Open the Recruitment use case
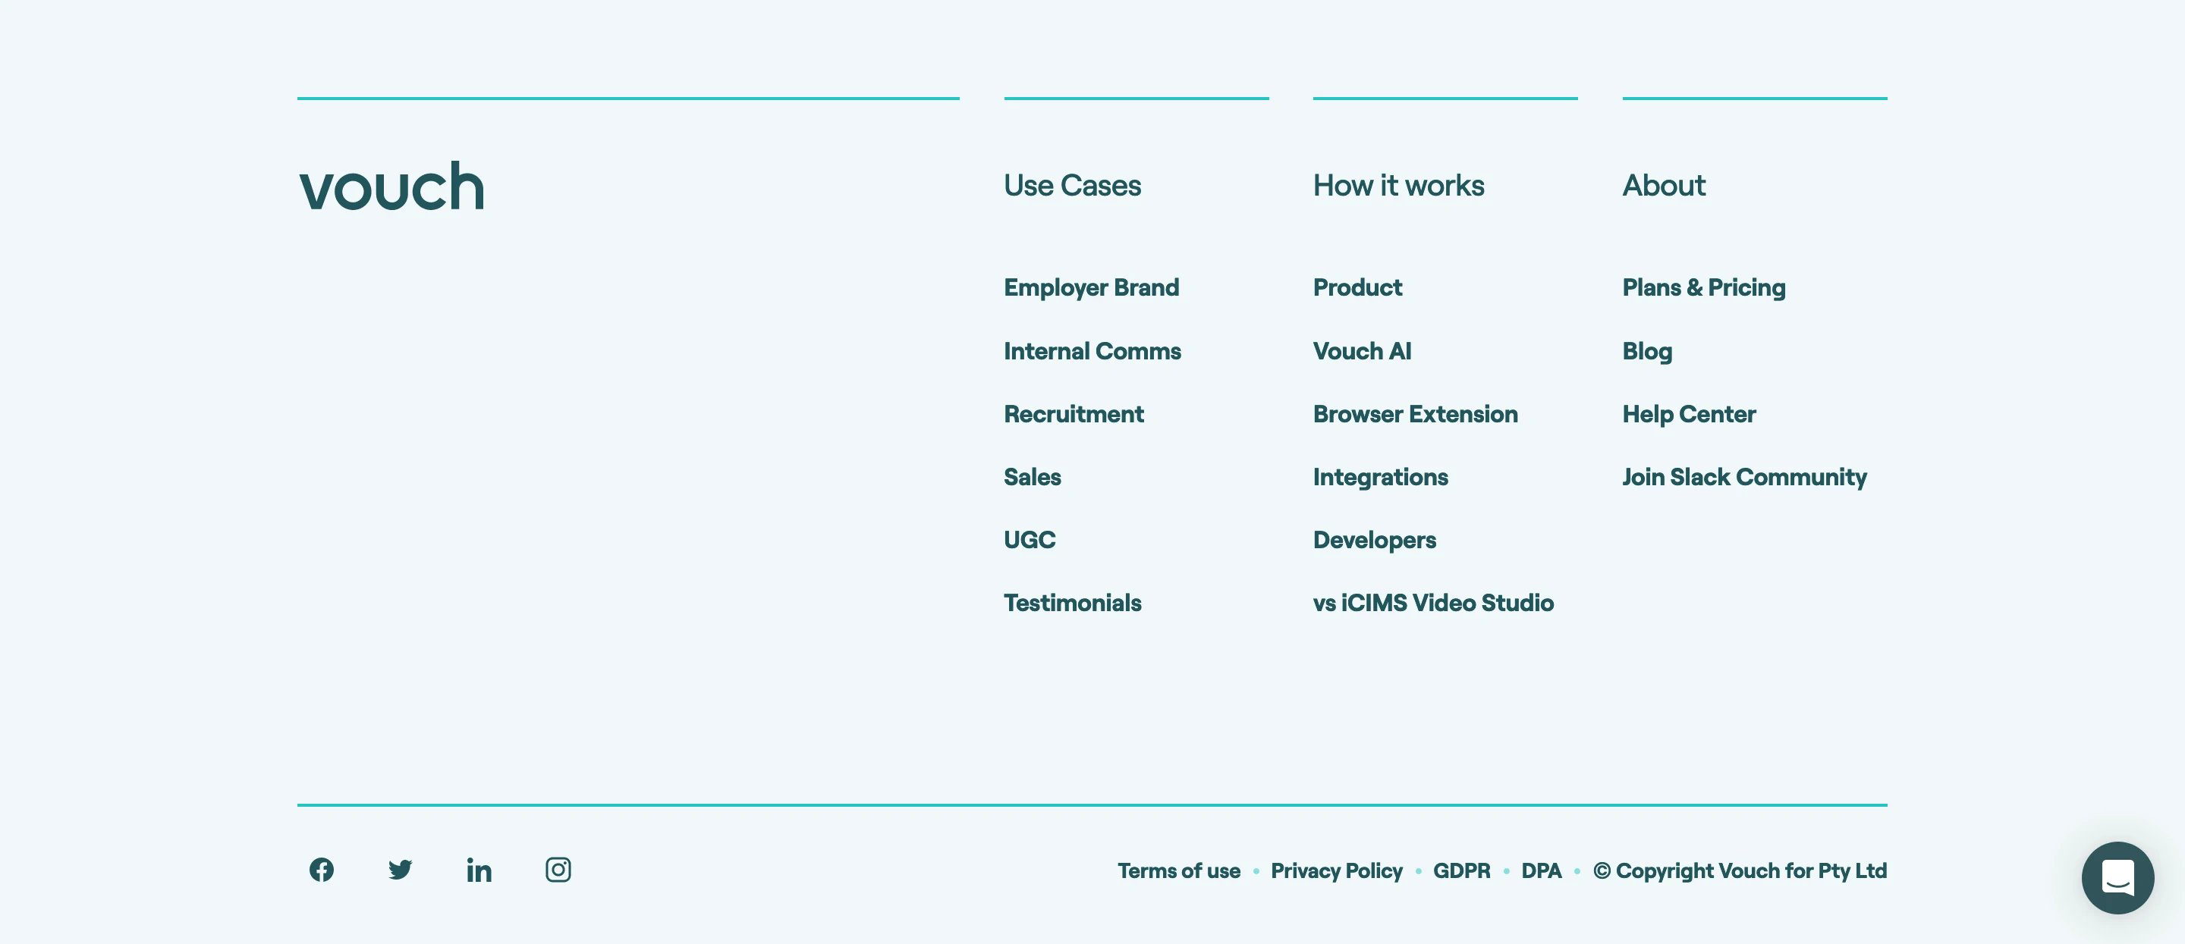The height and width of the screenshot is (944, 2185). click(1074, 413)
